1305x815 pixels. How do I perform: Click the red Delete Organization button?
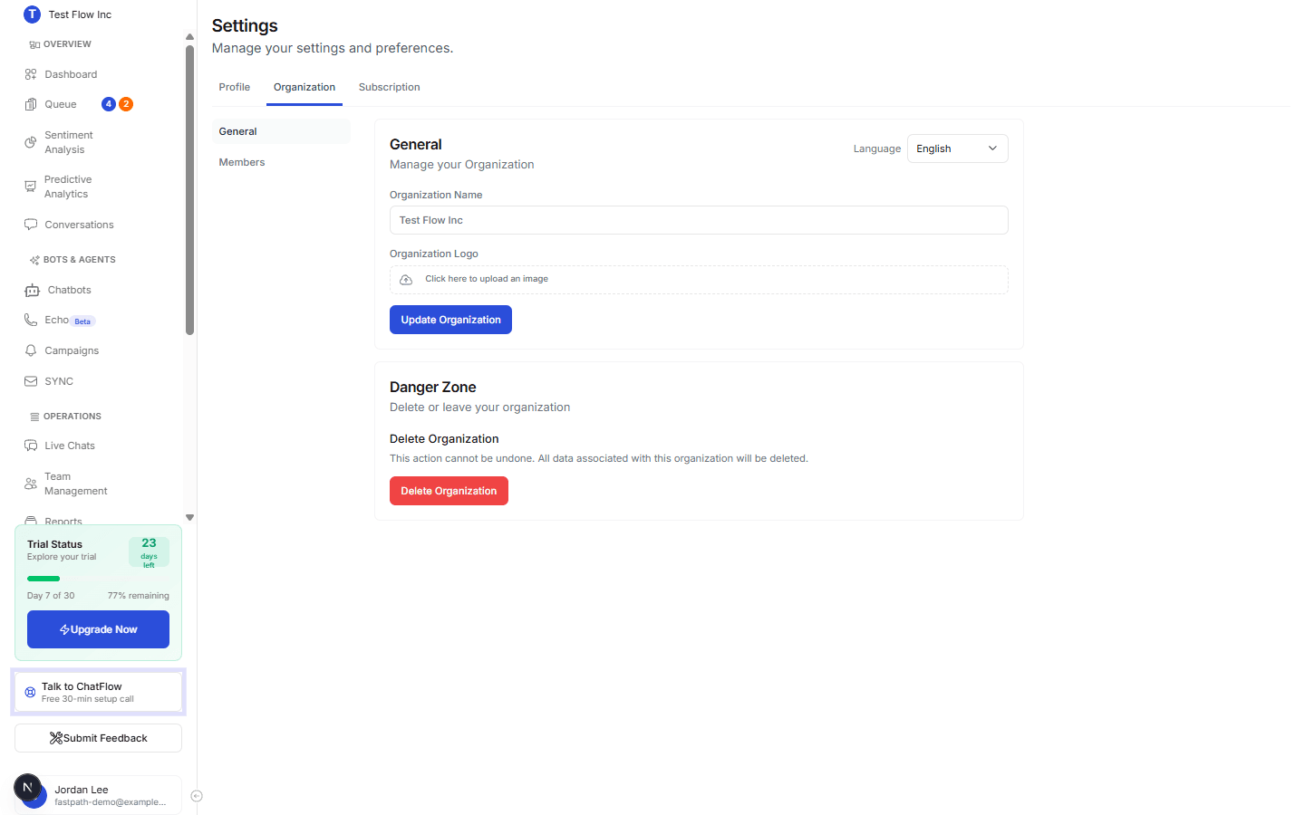click(x=449, y=491)
